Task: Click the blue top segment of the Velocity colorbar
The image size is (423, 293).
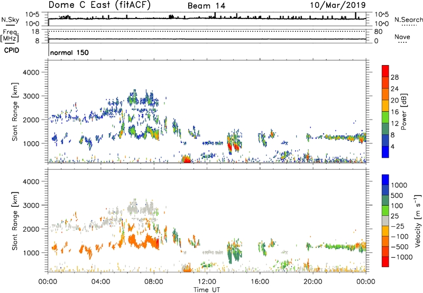Action: [385, 180]
